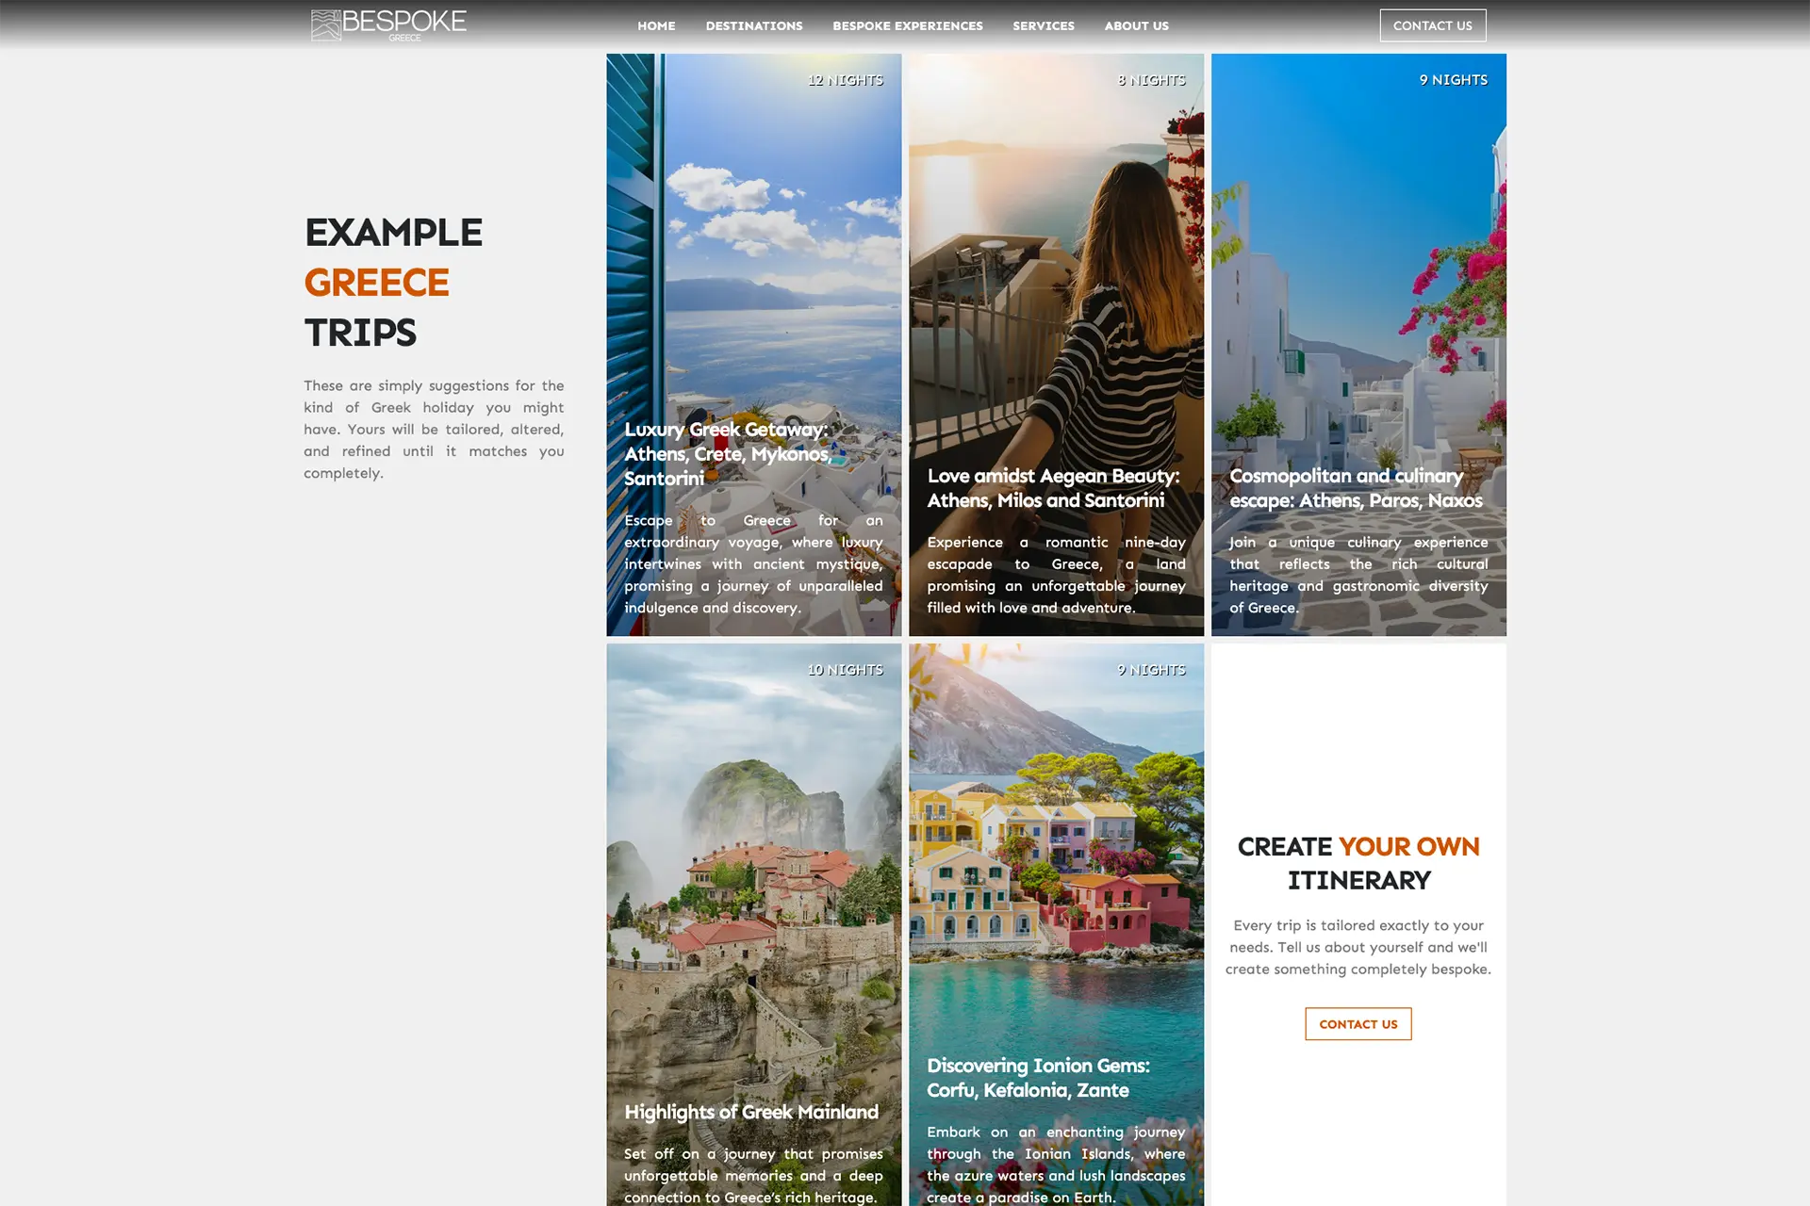Screen dimensions: 1810x1206
Task: Click the Bespoke Greece logo
Action: tap(388, 24)
